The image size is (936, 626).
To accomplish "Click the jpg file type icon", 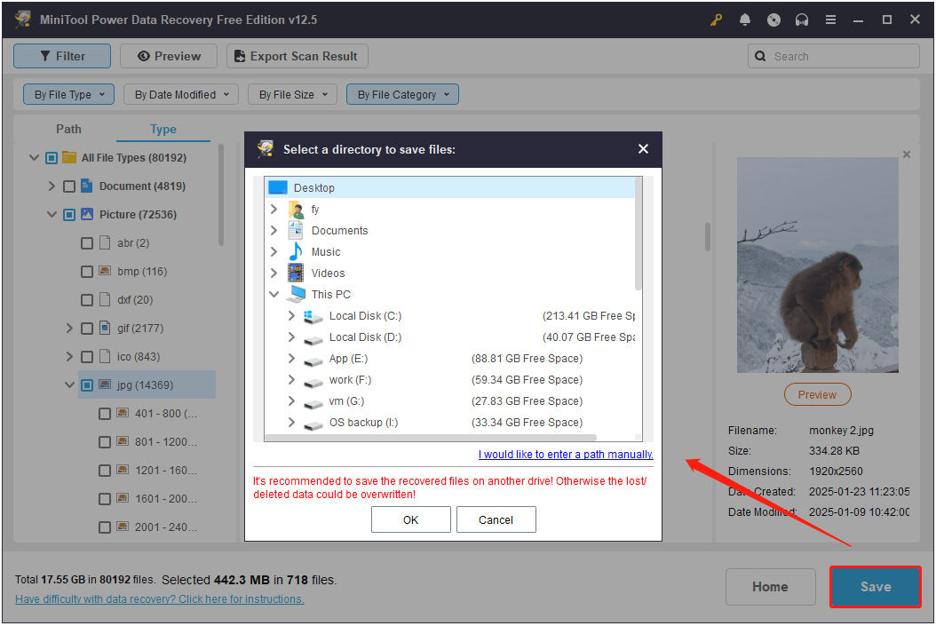I will [x=105, y=384].
